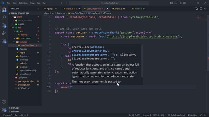Open the Source Control view icon
The width and height of the screenshot is (209, 117).
coord(4,25)
